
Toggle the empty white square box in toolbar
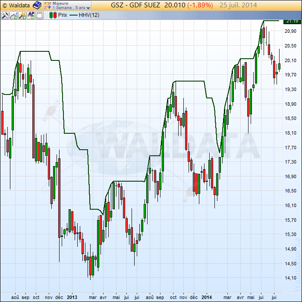pos(40,15)
